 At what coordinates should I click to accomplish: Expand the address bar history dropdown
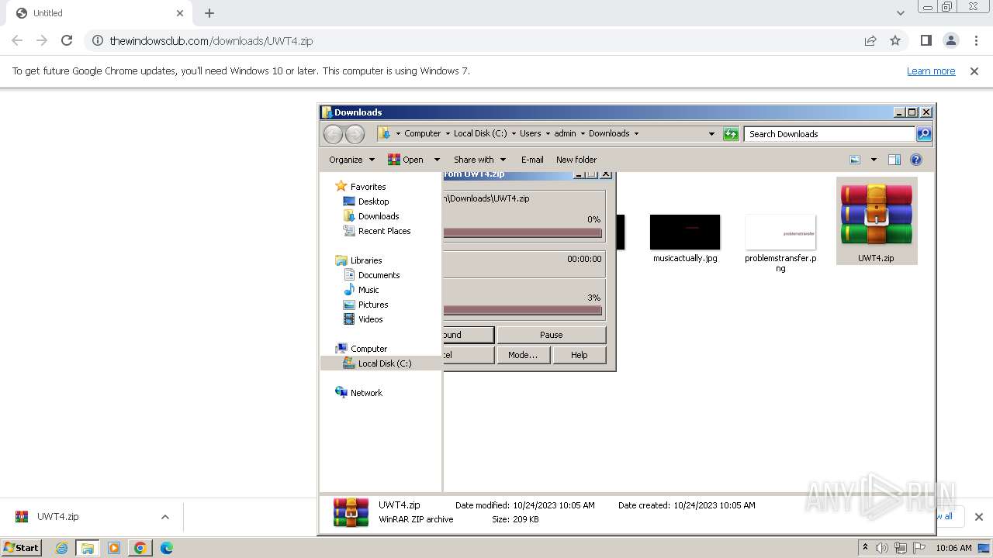click(711, 134)
